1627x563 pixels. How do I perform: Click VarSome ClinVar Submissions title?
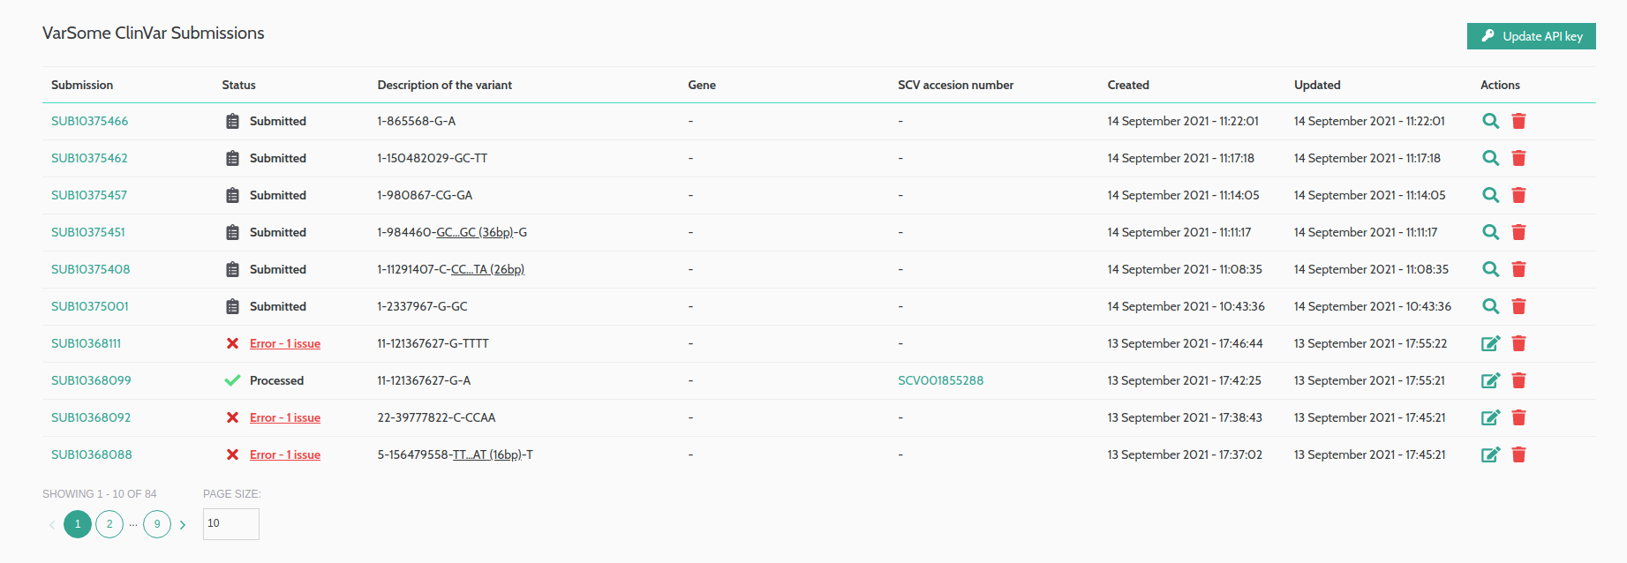(154, 33)
